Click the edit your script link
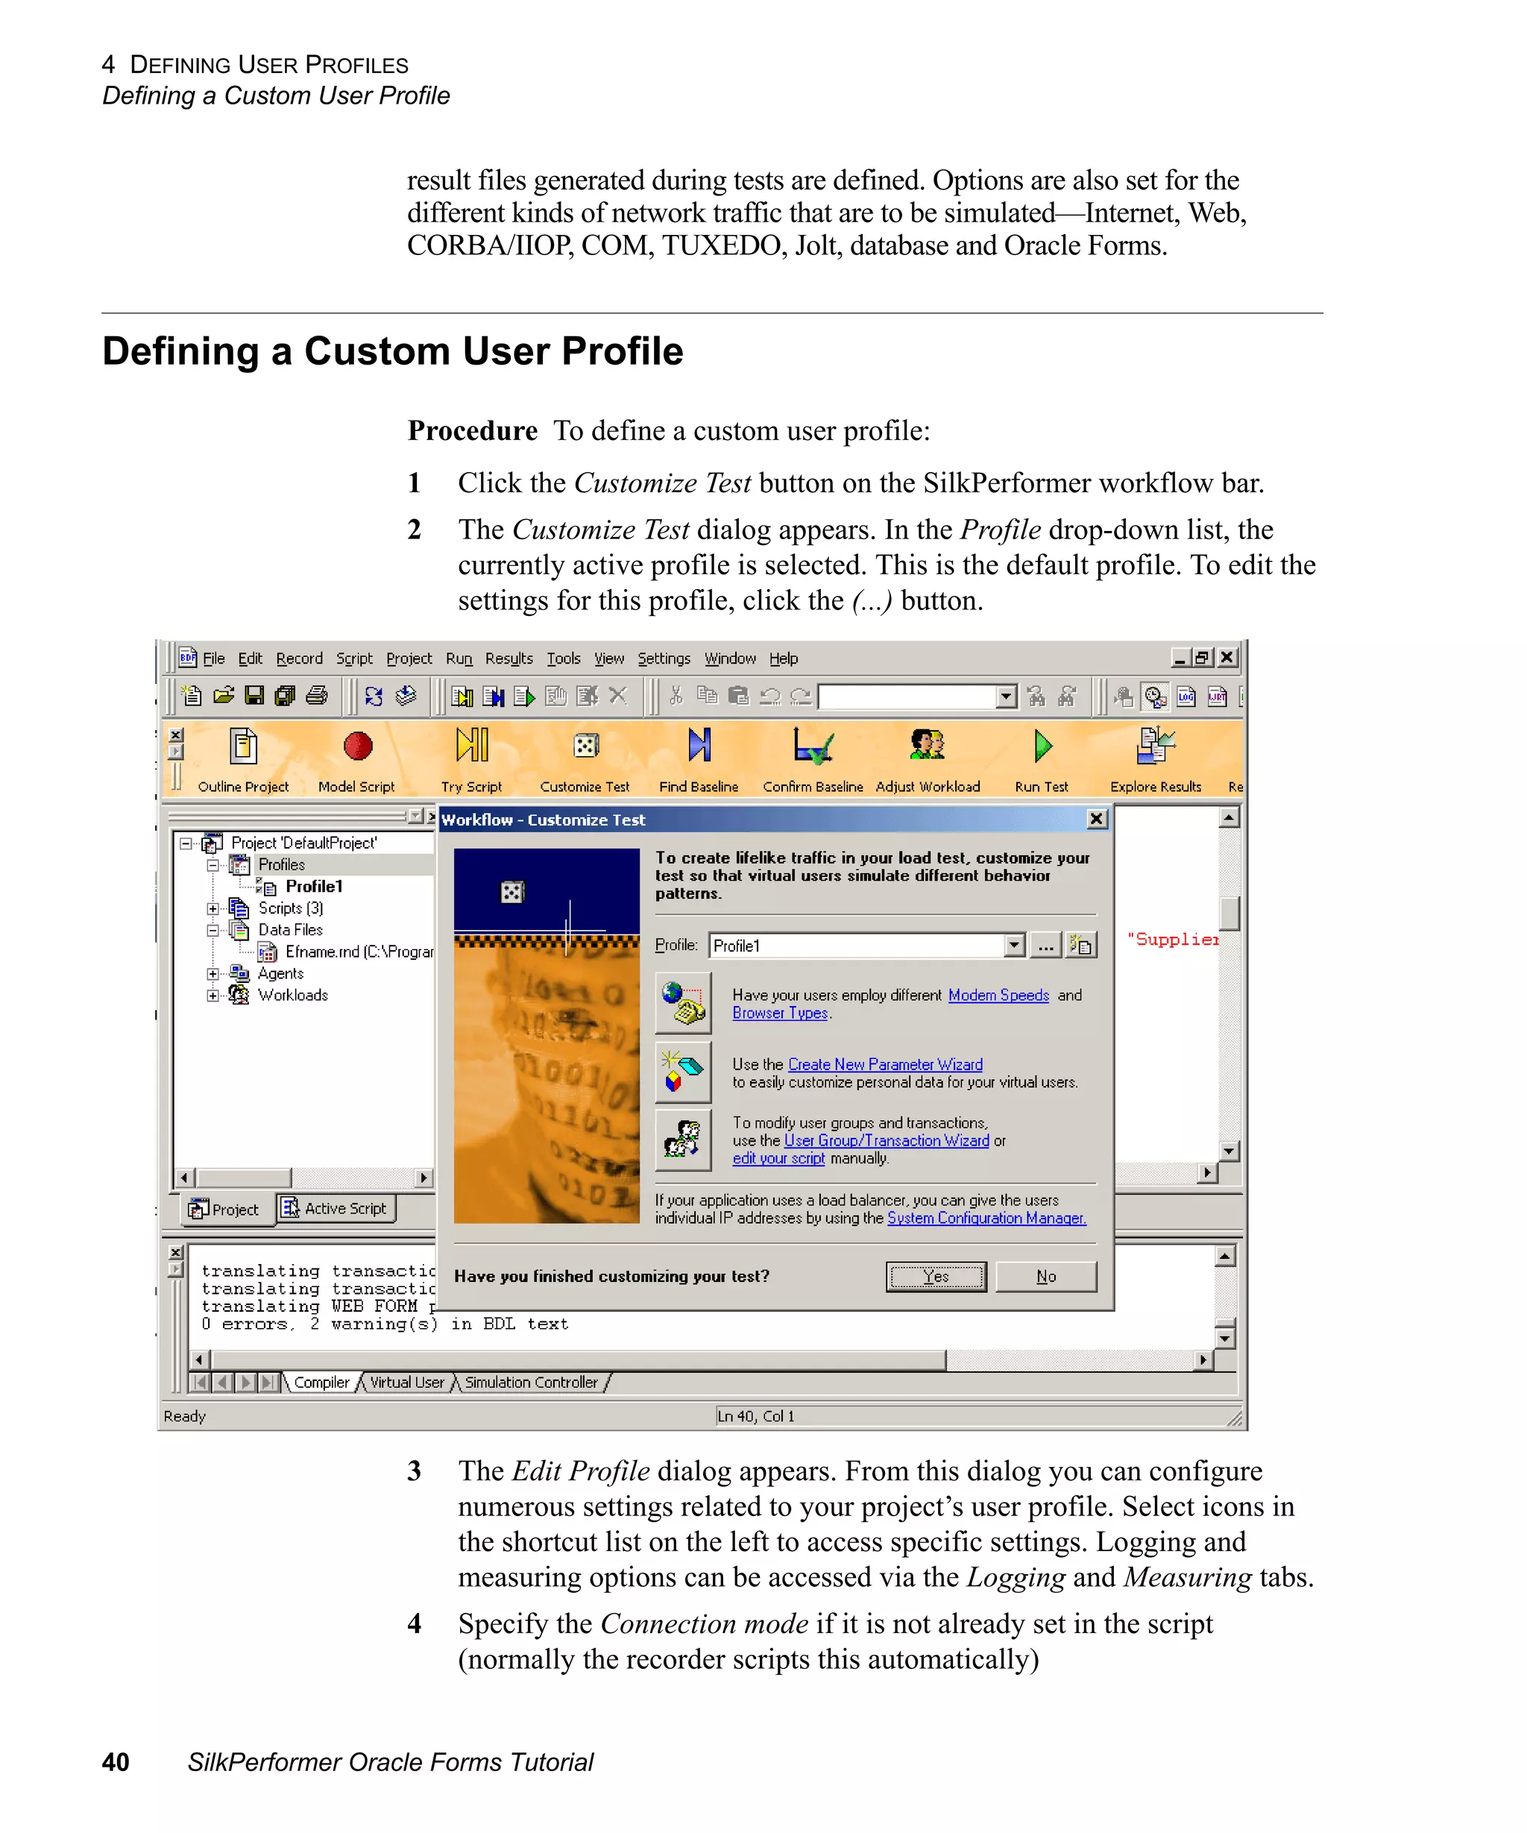The width and height of the screenshot is (1527, 1833). tap(778, 1158)
